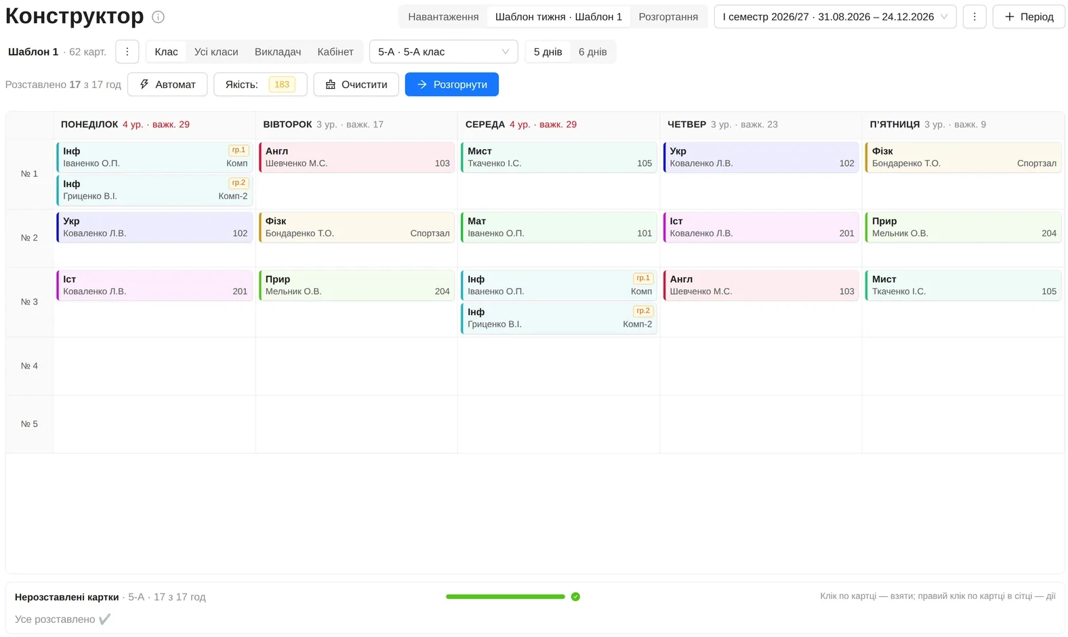Choose the 5 днів week option
1068x637 pixels.
(x=548, y=52)
